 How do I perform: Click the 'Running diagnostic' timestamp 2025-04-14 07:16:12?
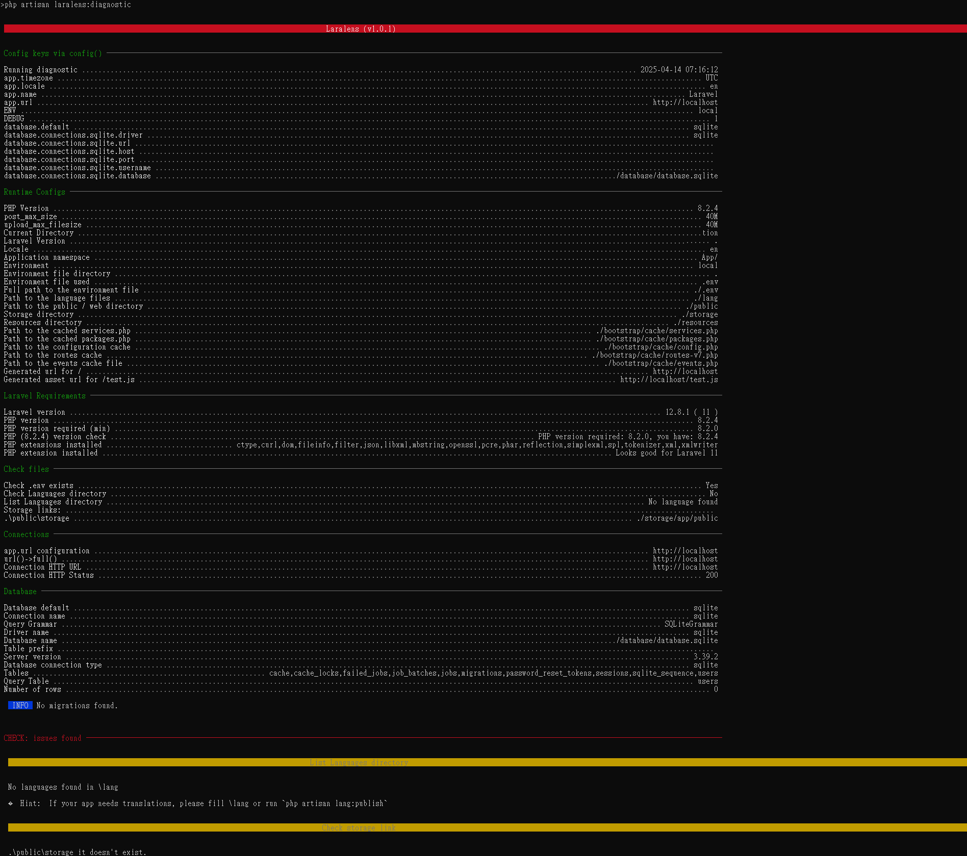tap(679, 70)
